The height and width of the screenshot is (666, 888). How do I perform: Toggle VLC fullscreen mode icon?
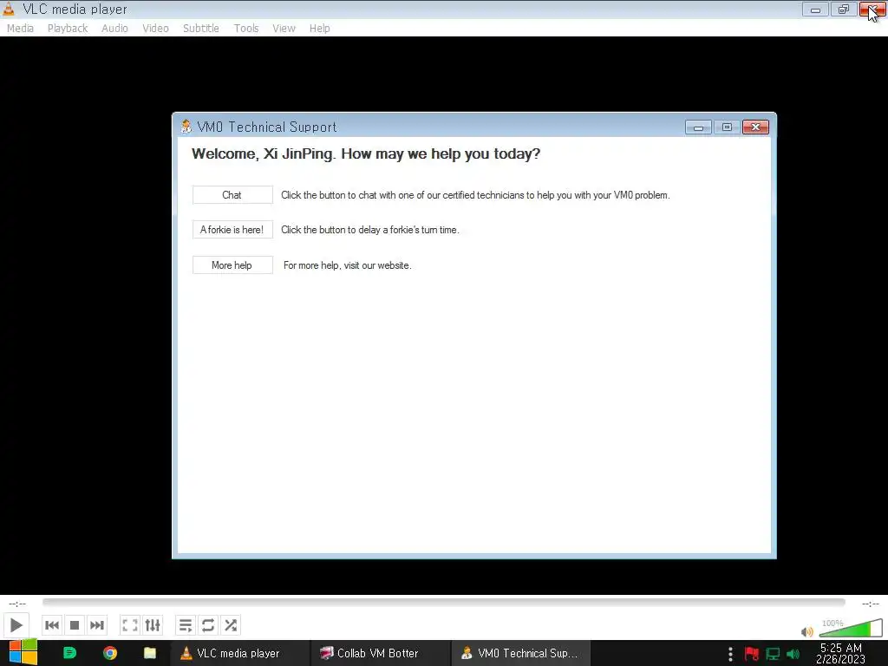tap(130, 625)
